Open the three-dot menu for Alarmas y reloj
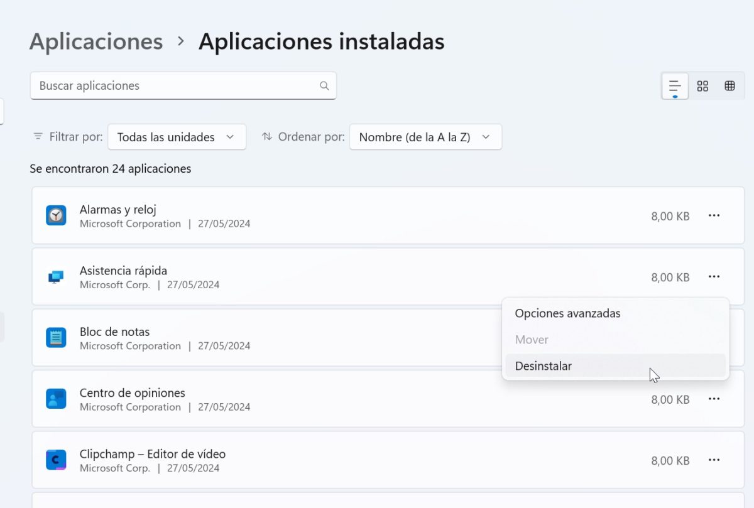Image resolution: width=754 pixels, height=508 pixels. point(714,215)
